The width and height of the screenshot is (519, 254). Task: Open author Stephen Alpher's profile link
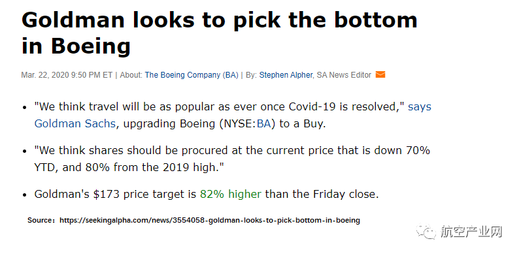286,75
